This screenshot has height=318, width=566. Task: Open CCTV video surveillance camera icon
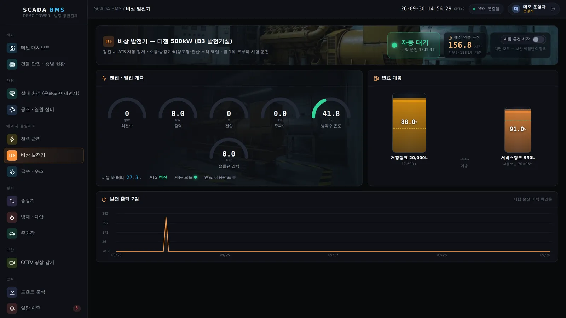pyautogui.click(x=12, y=263)
